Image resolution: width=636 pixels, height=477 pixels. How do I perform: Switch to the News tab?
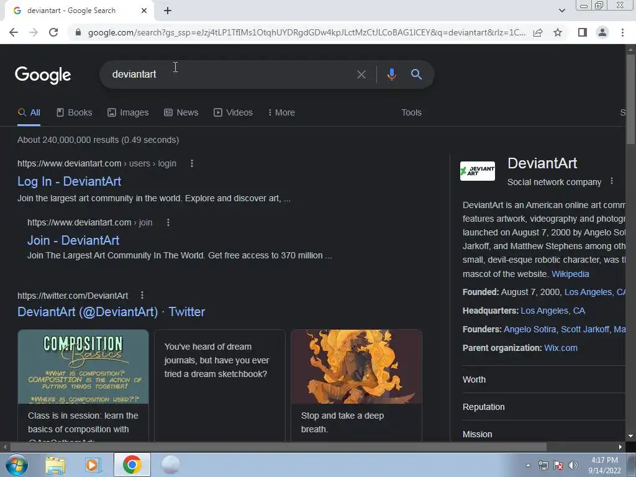(x=181, y=113)
